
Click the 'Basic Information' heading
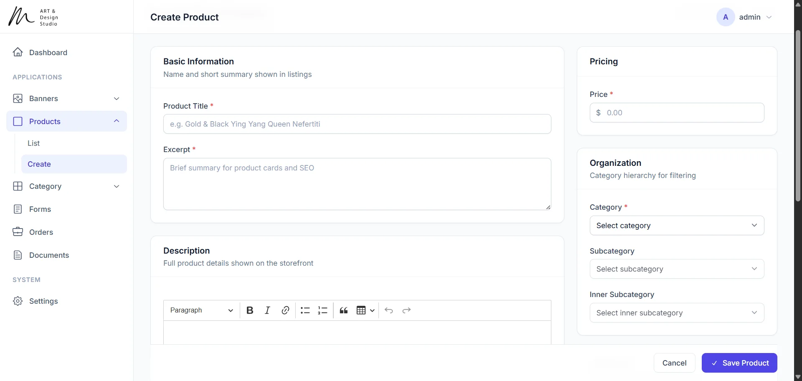click(198, 61)
